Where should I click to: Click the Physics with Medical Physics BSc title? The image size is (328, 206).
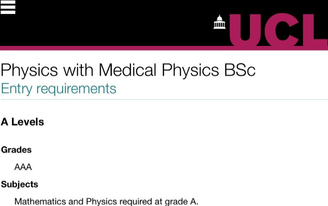point(128,70)
